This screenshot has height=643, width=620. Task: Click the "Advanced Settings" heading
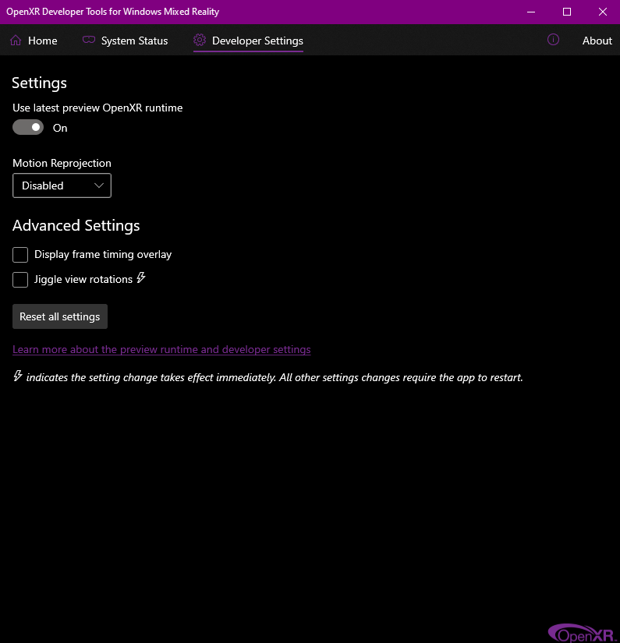(76, 225)
